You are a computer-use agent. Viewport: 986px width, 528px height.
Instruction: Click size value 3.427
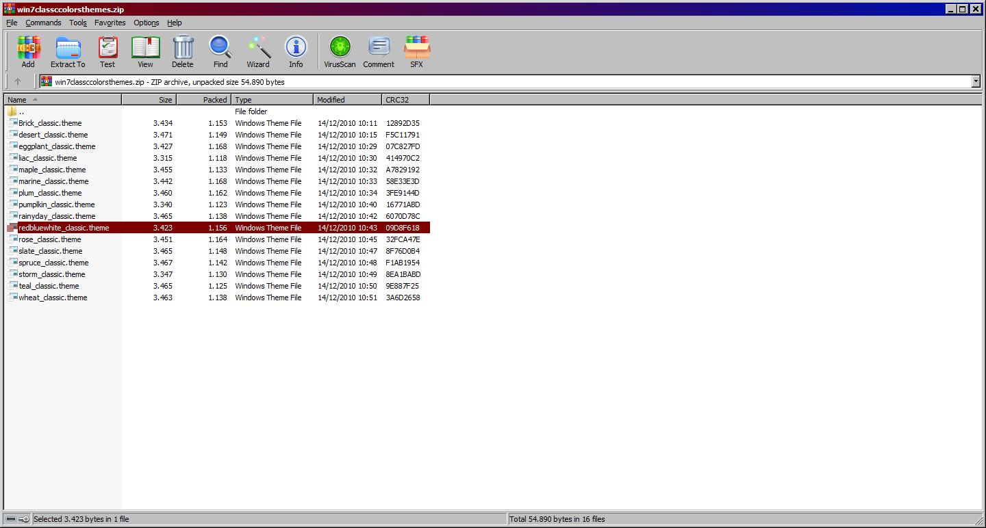coord(163,146)
